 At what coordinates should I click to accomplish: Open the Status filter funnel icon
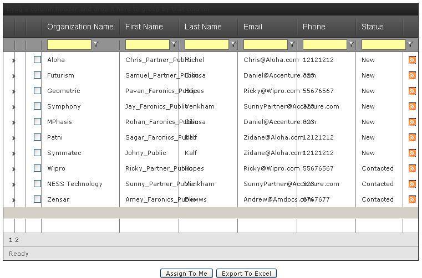tap(410, 44)
